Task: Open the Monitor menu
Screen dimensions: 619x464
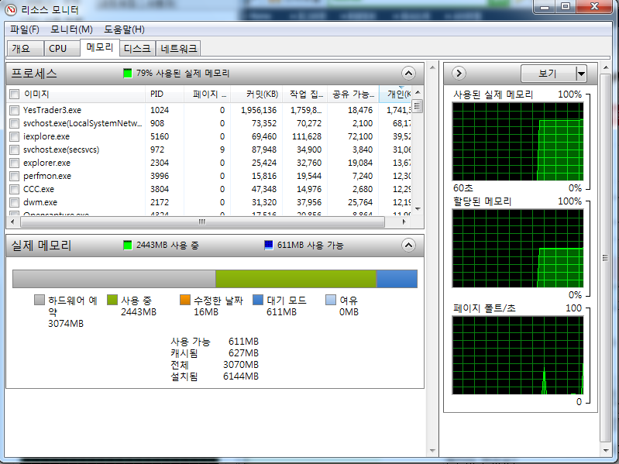Action: (x=71, y=29)
